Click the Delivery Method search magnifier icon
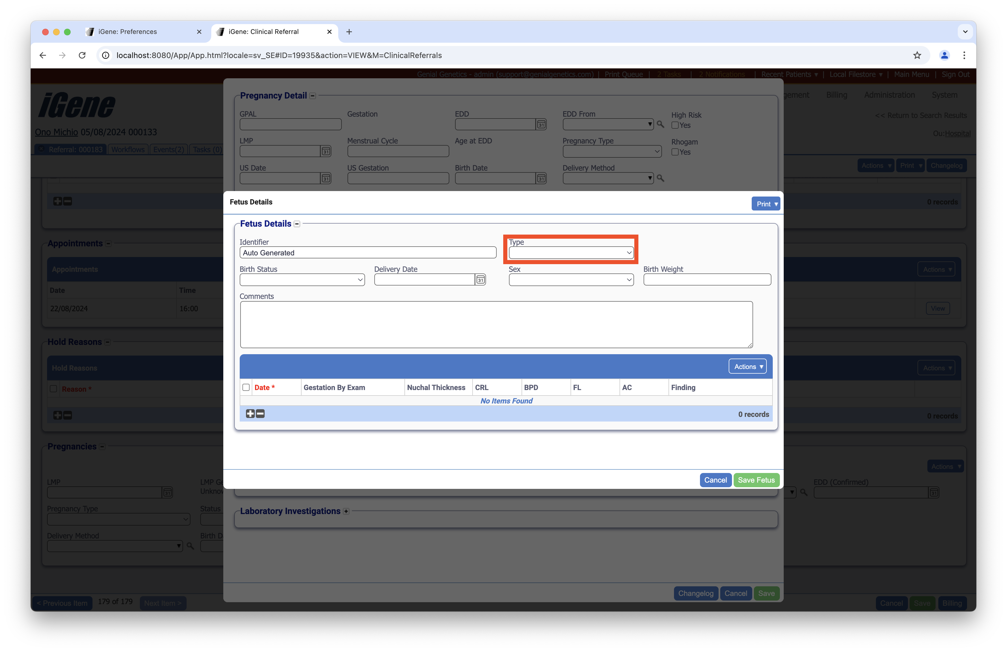The height and width of the screenshot is (652, 1007). click(660, 178)
